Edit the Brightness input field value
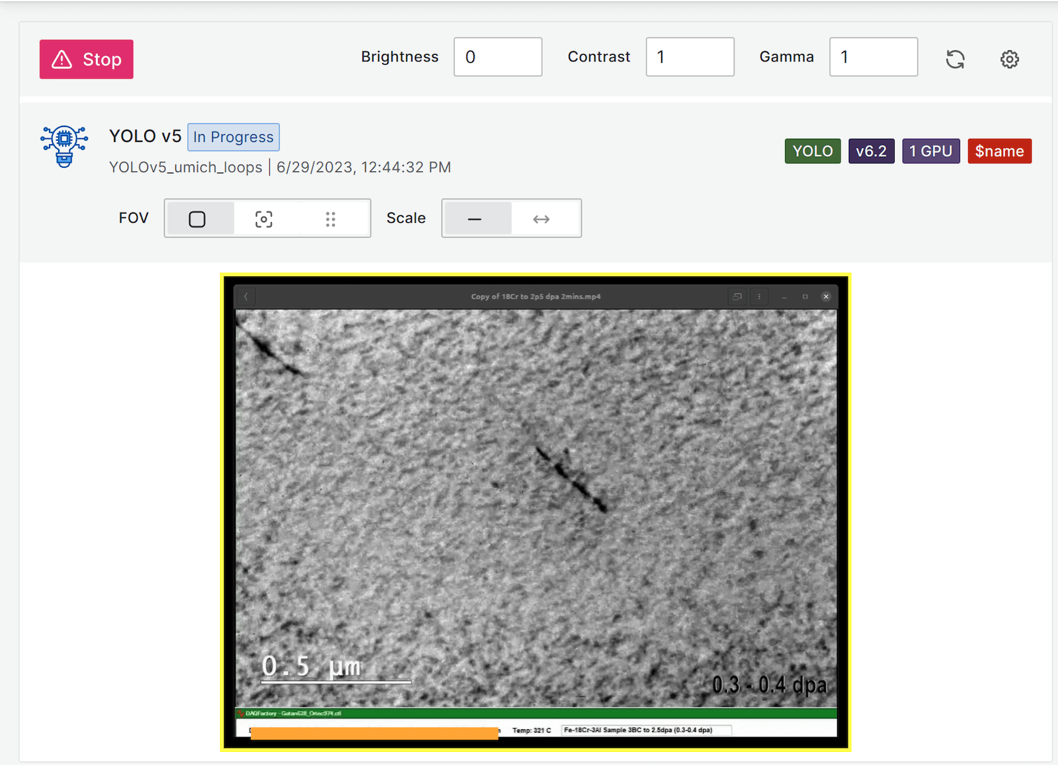 [497, 57]
